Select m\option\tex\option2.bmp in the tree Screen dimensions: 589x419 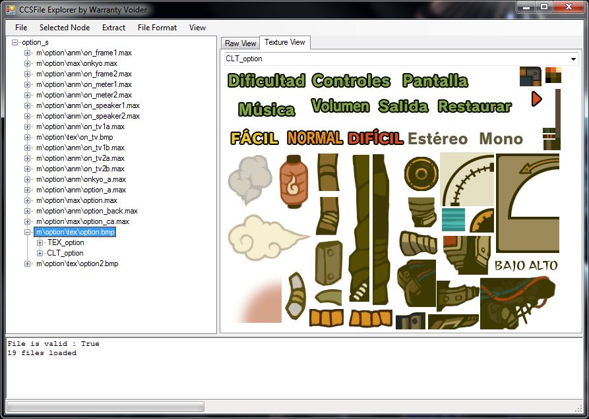77,264
